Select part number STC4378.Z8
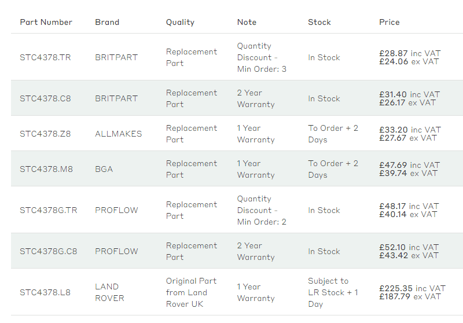Image resolution: width=463 pixels, height=323 pixels. [x=46, y=134]
